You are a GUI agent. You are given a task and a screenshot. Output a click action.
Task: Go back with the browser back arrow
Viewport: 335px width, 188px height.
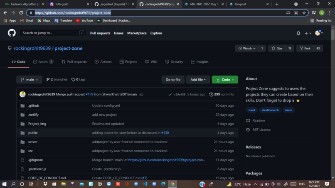click(x=5, y=13)
